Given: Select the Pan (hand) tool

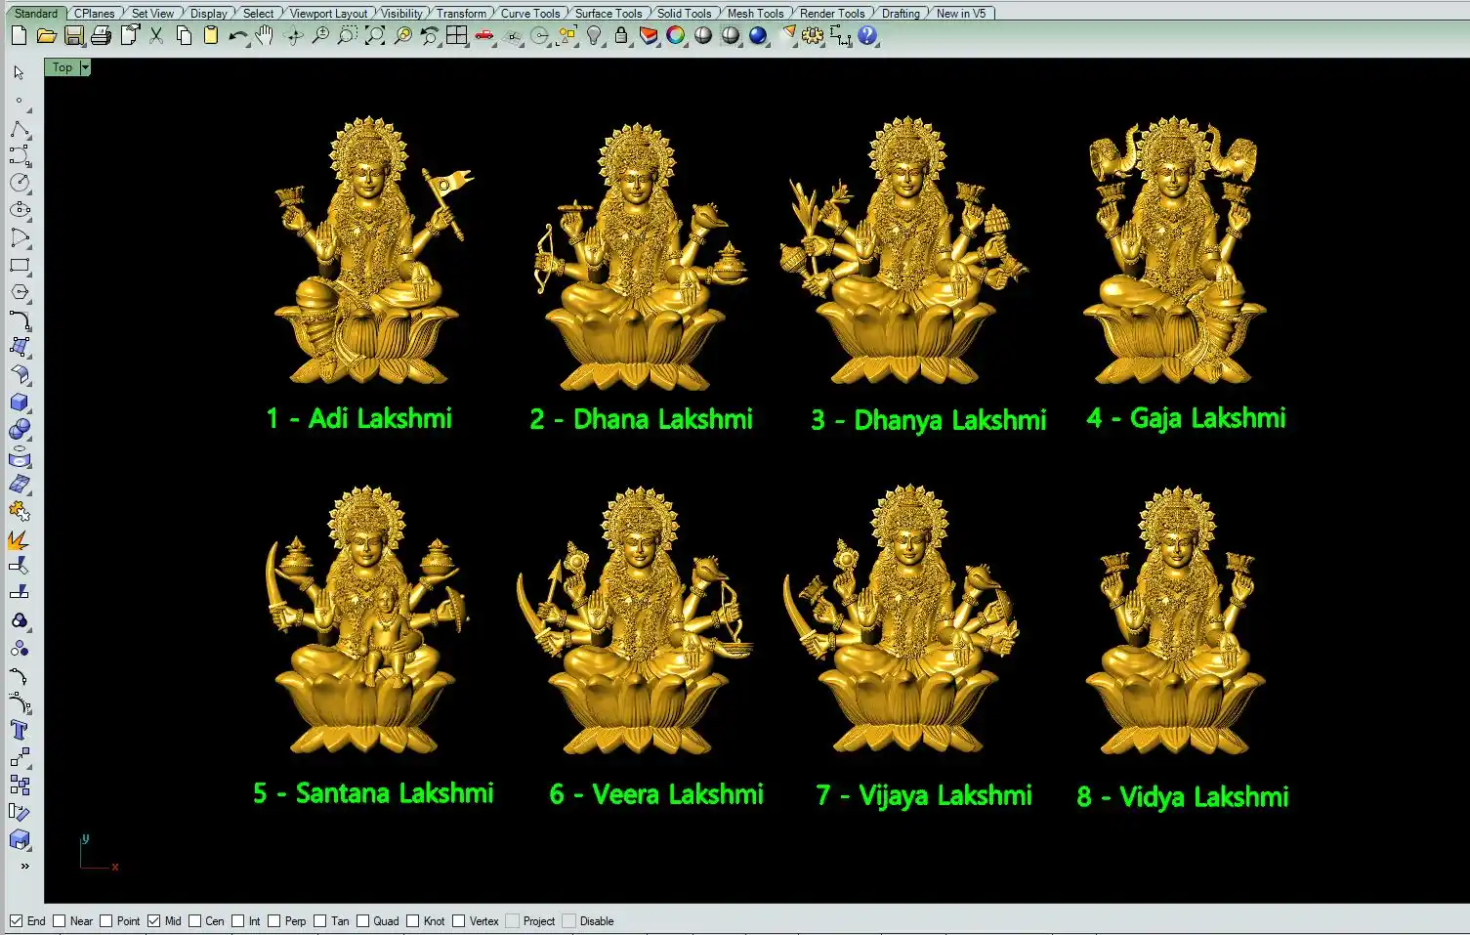Looking at the screenshot, I should coord(265,36).
